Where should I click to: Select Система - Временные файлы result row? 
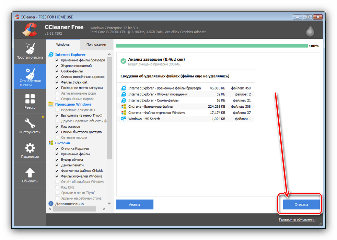click(186, 107)
